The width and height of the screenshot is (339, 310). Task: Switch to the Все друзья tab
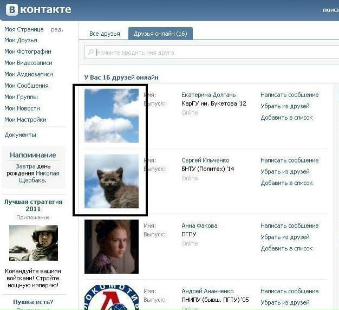(105, 34)
